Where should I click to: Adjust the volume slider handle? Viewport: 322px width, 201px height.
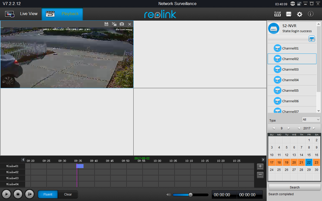pyautogui.click(x=190, y=195)
